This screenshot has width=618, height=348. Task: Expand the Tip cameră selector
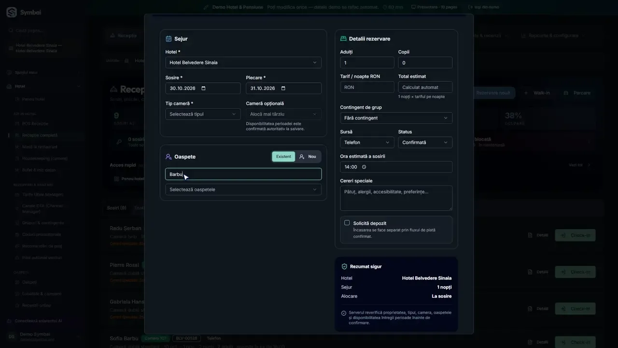coord(203,114)
